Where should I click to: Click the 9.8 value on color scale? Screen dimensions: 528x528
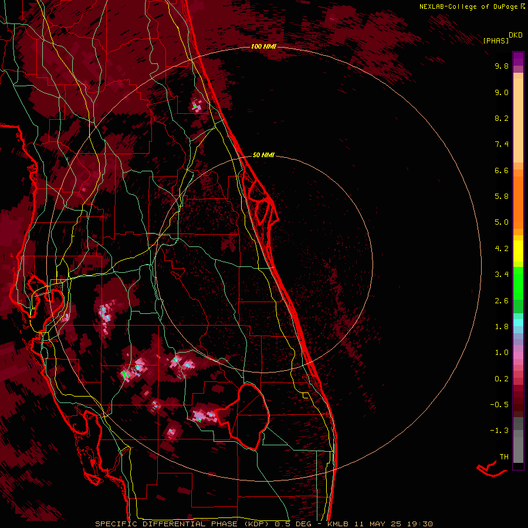pyautogui.click(x=502, y=66)
